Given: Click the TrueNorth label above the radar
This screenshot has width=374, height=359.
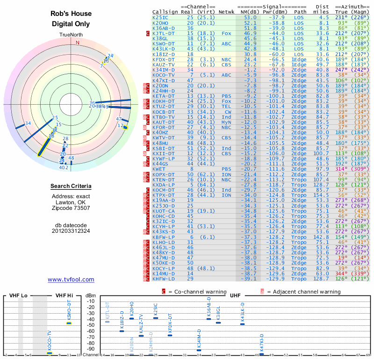Looking at the screenshot, I should [x=71, y=35].
